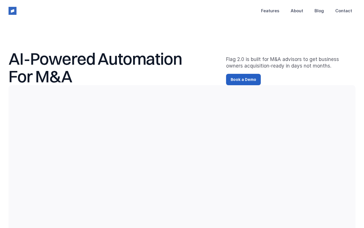Click the AI-Powered Automation headline
Viewport: 364px width, 228px height.
click(x=95, y=68)
